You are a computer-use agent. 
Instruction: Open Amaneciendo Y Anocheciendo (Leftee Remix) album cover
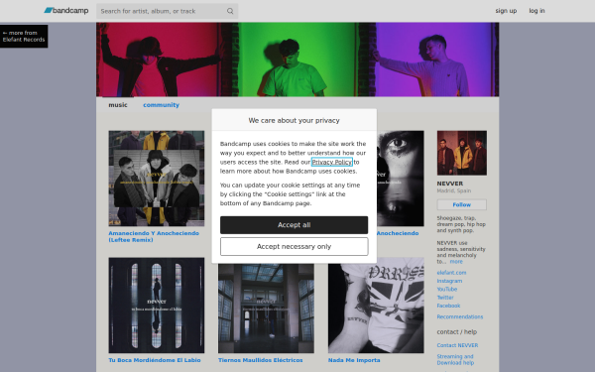pos(157,179)
